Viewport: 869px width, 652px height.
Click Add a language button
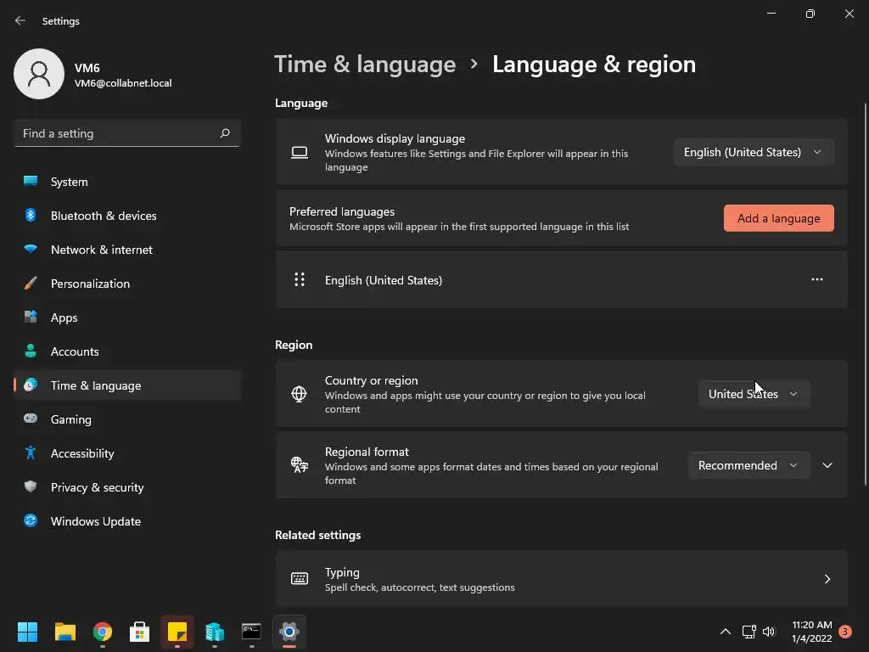(779, 218)
